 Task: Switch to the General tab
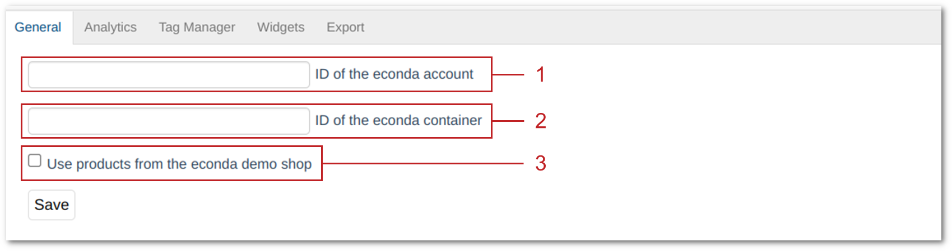pos(38,27)
